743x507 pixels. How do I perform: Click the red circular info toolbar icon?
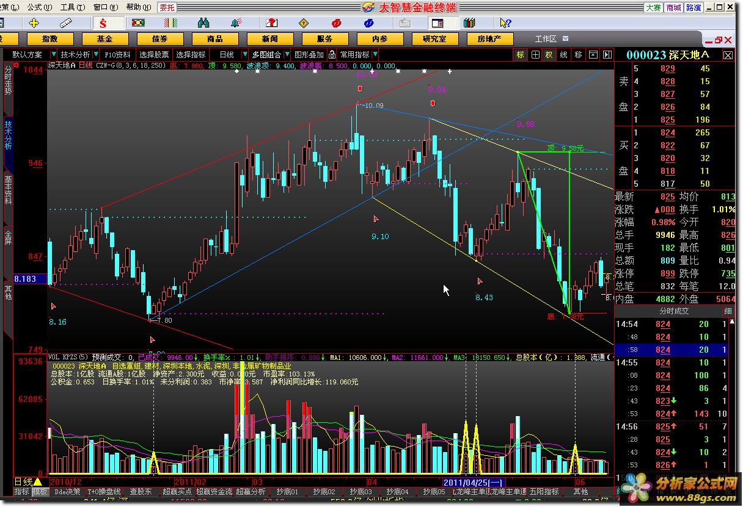click(x=336, y=23)
